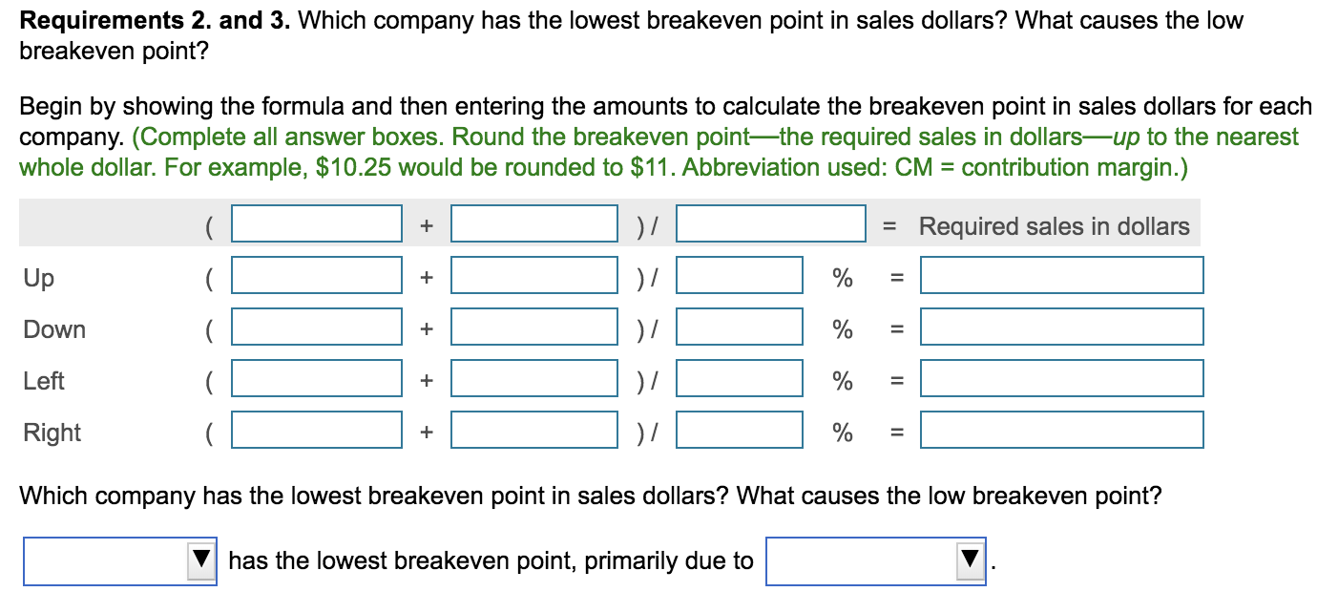
Task: Click the second formula box in the header row
Action: 534,224
